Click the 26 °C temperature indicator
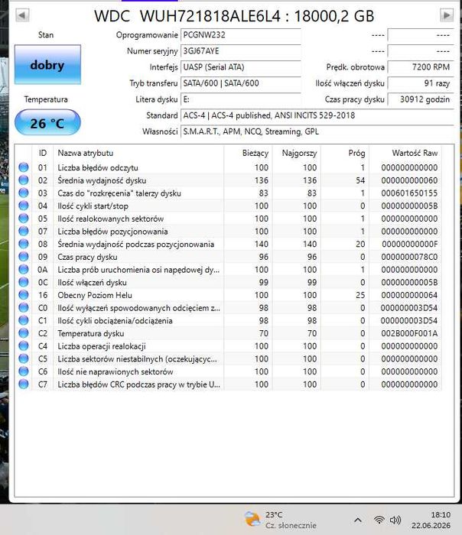Viewport: 462px width, 535px height. click(47, 122)
